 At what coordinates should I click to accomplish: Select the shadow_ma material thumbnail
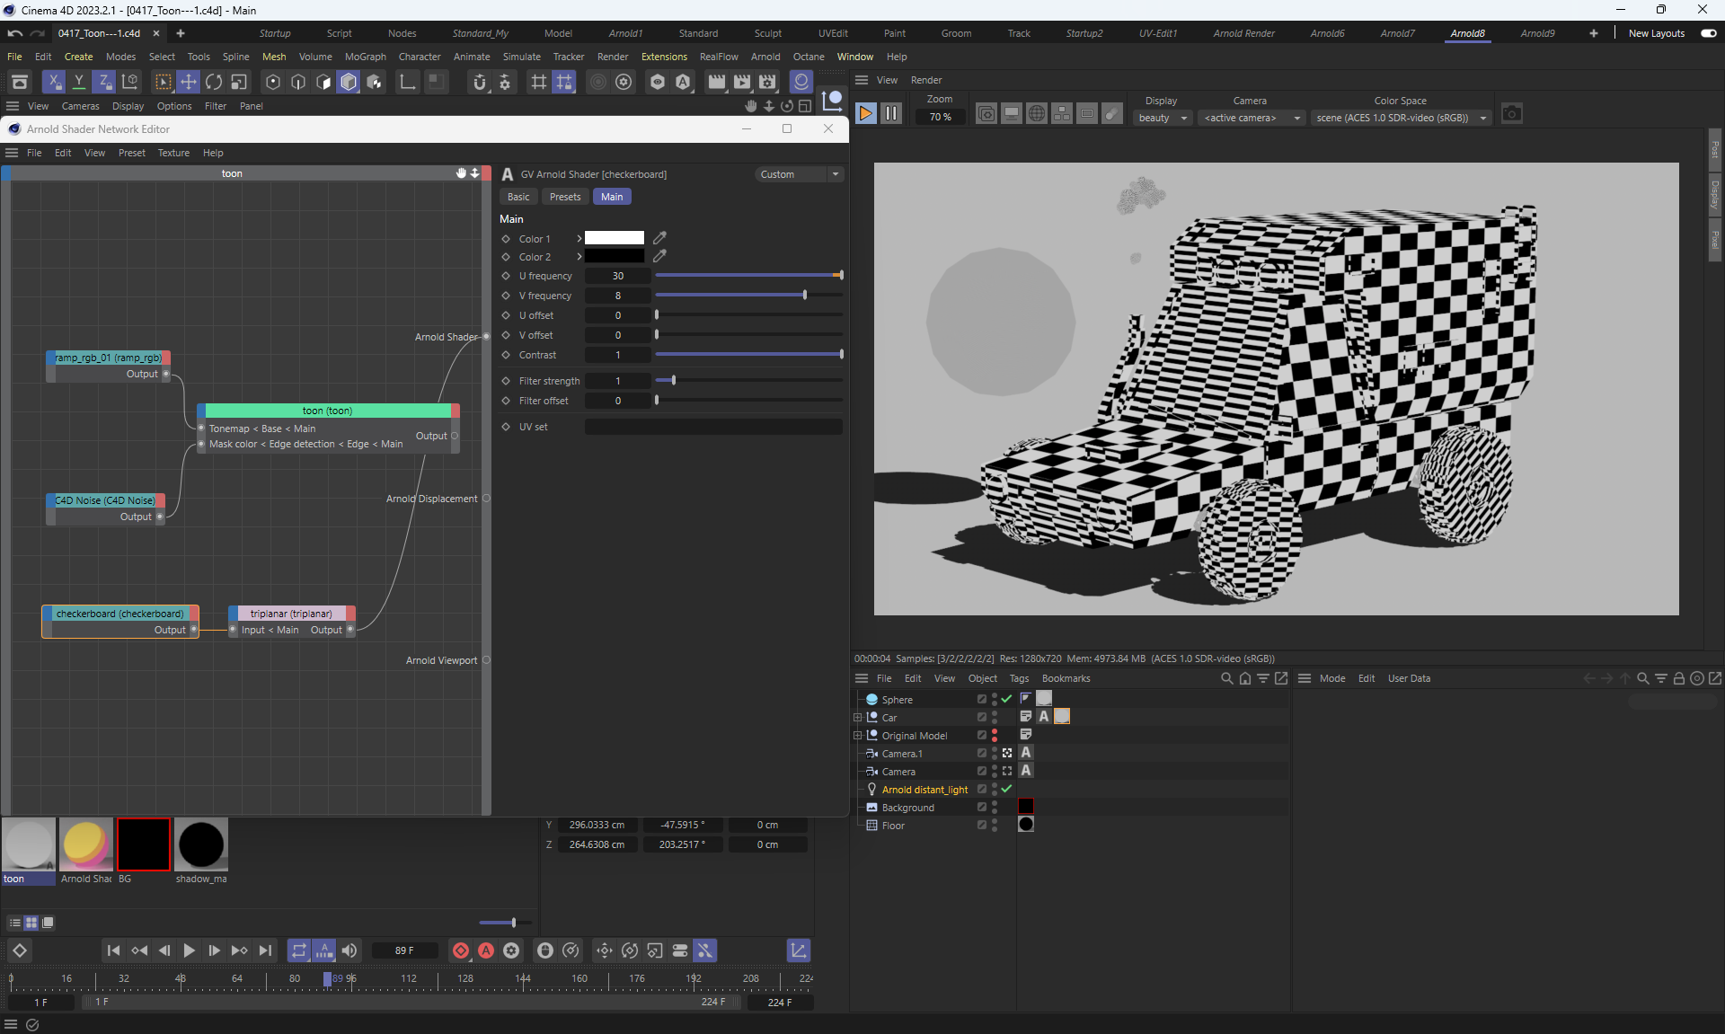(x=201, y=844)
